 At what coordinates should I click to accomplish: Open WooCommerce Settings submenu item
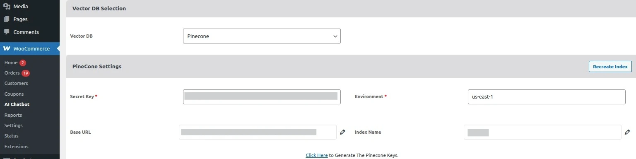pos(14,125)
